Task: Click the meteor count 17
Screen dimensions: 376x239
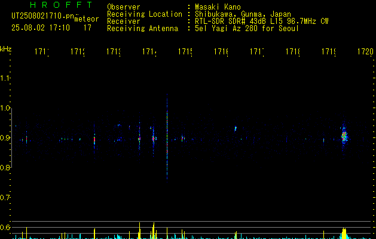Action: tap(87, 27)
